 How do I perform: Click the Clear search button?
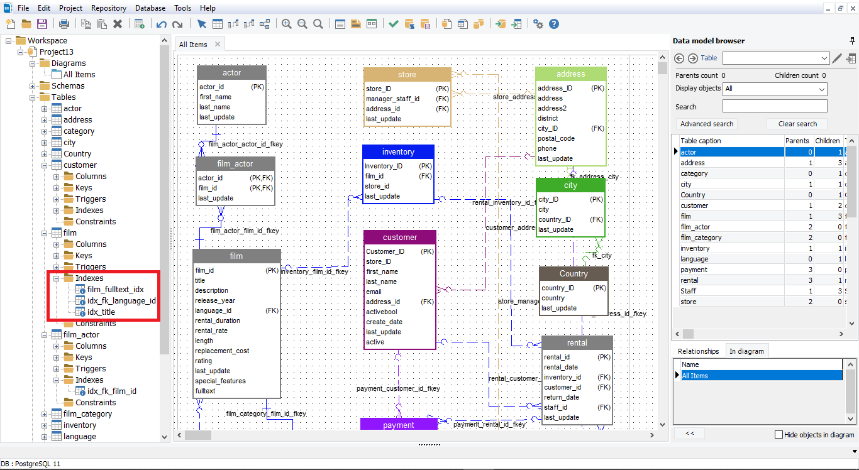tap(797, 124)
